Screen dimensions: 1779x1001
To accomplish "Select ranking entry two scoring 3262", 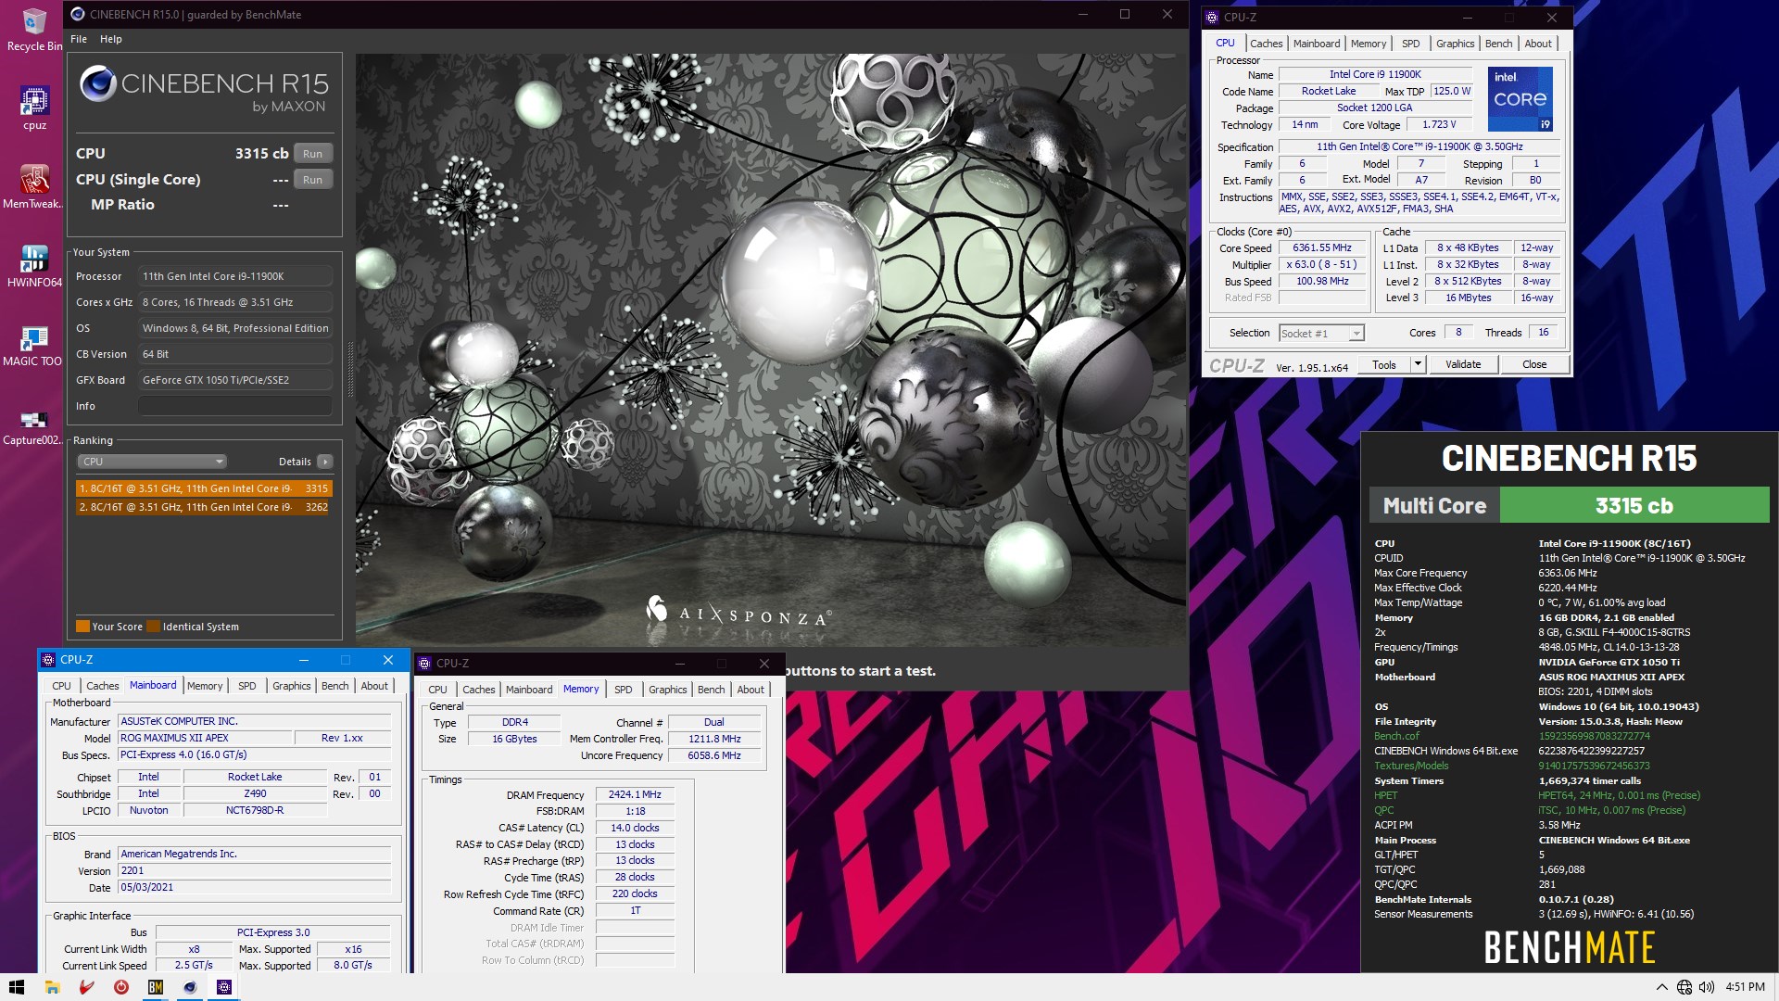I will tap(203, 507).
